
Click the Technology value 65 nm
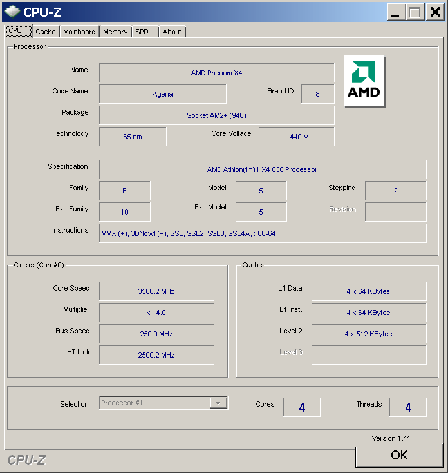pos(133,137)
